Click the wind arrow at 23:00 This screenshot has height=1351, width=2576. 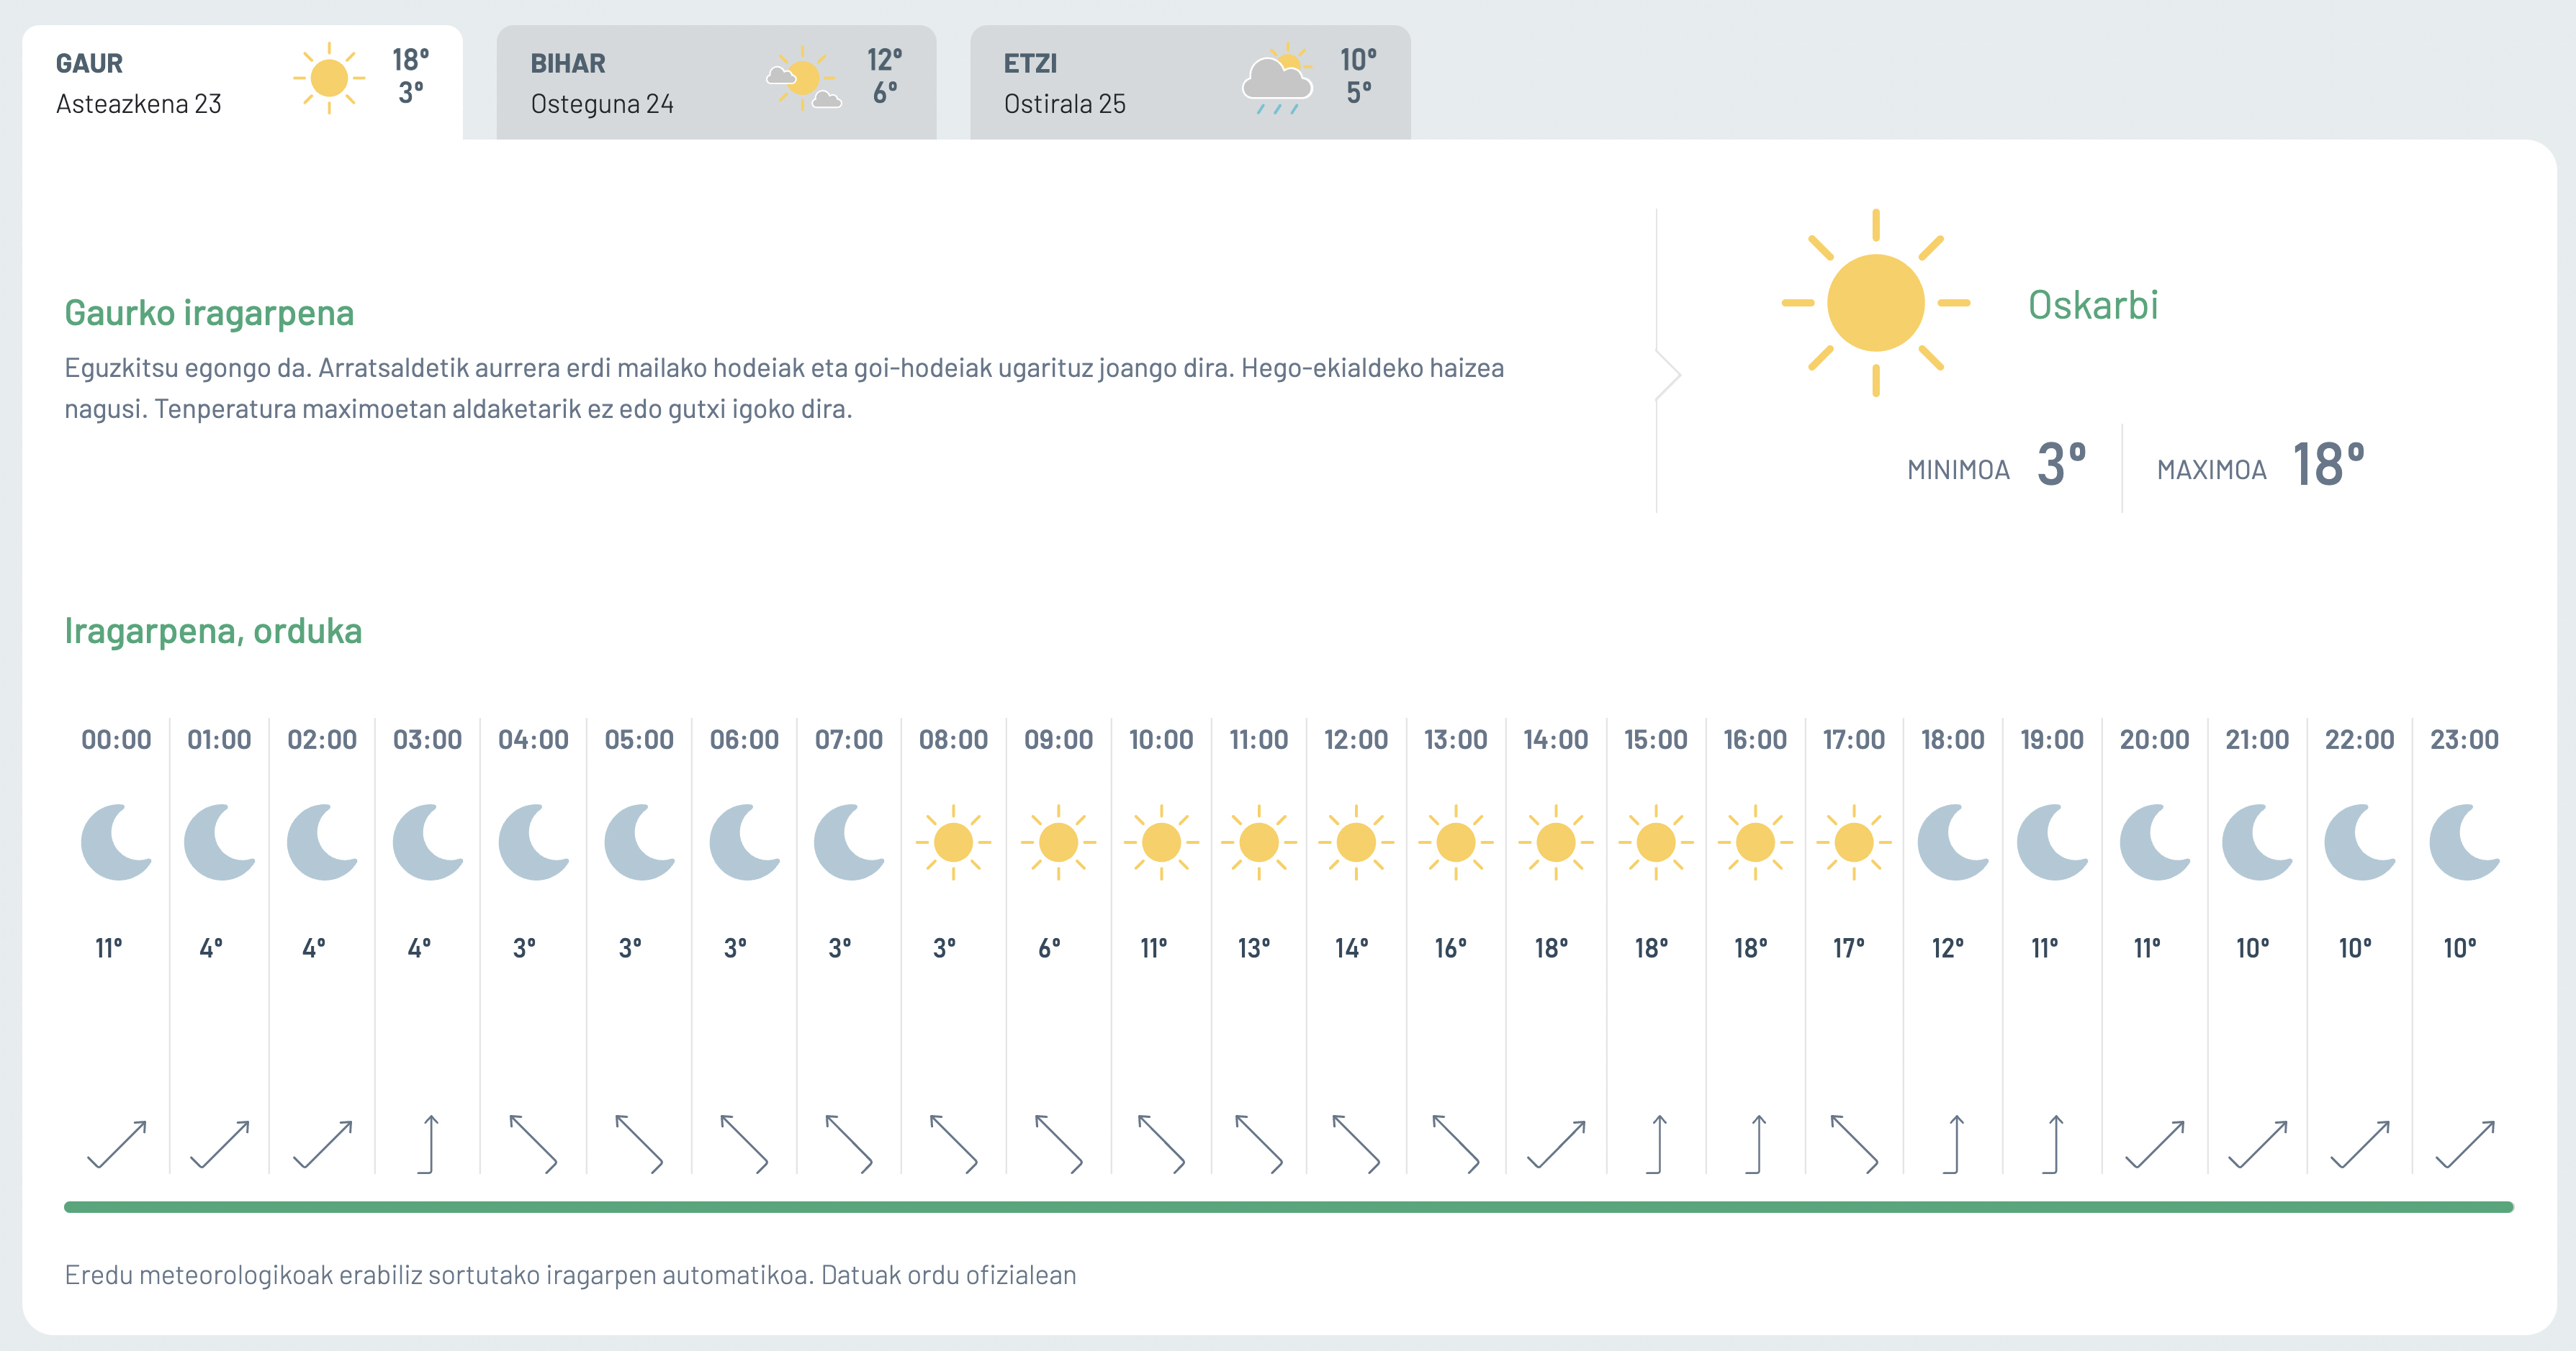(2465, 1144)
